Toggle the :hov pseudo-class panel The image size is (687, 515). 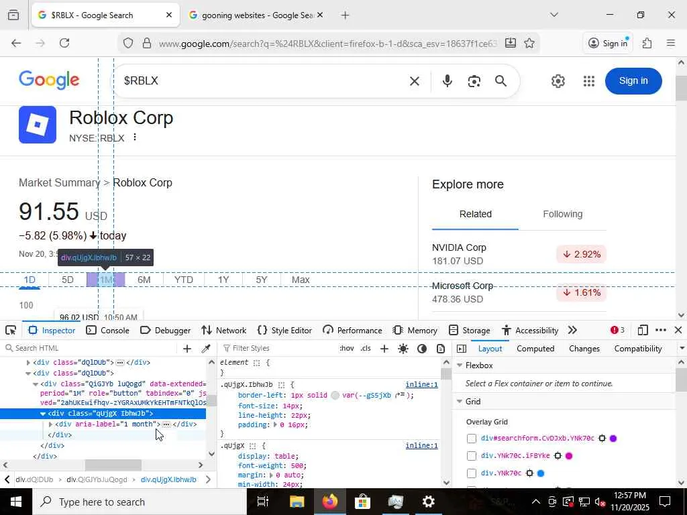pos(347,349)
